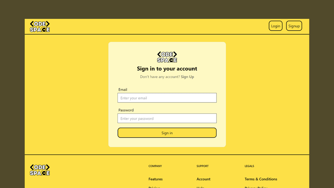Viewport: 334px width, 188px height.
Task: Click into the Password input field
Action: pyautogui.click(x=167, y=118)
